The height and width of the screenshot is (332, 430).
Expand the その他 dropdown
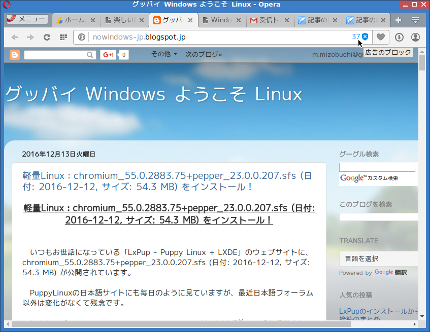(x=164, y=54)
